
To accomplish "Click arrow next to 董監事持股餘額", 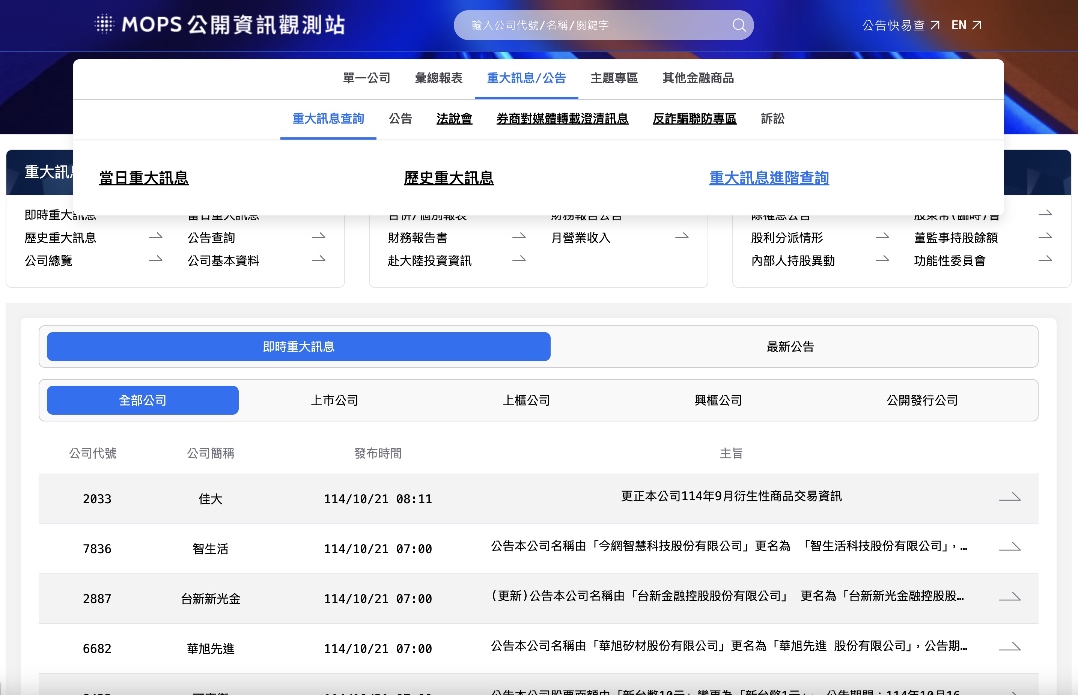I will [1045, 236].
